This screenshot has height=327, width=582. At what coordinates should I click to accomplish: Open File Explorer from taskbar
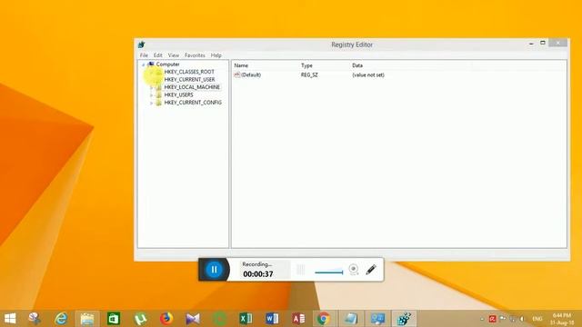coord(87,319)
